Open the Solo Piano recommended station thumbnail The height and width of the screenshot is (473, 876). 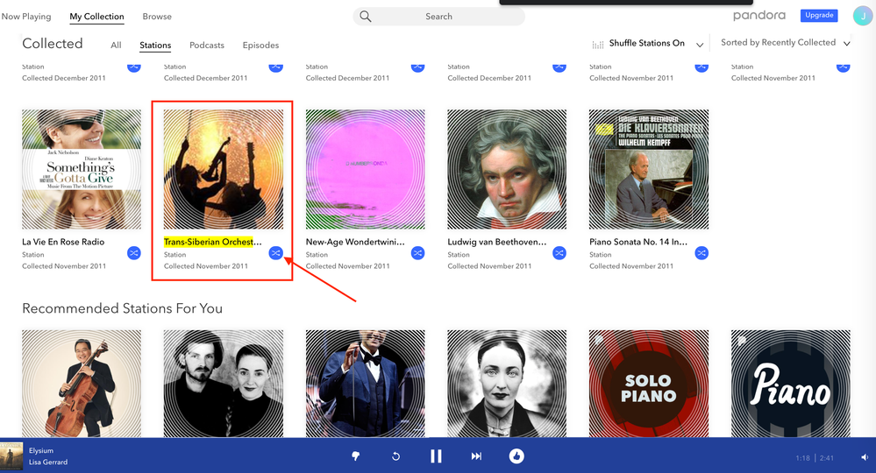(648, 385)
